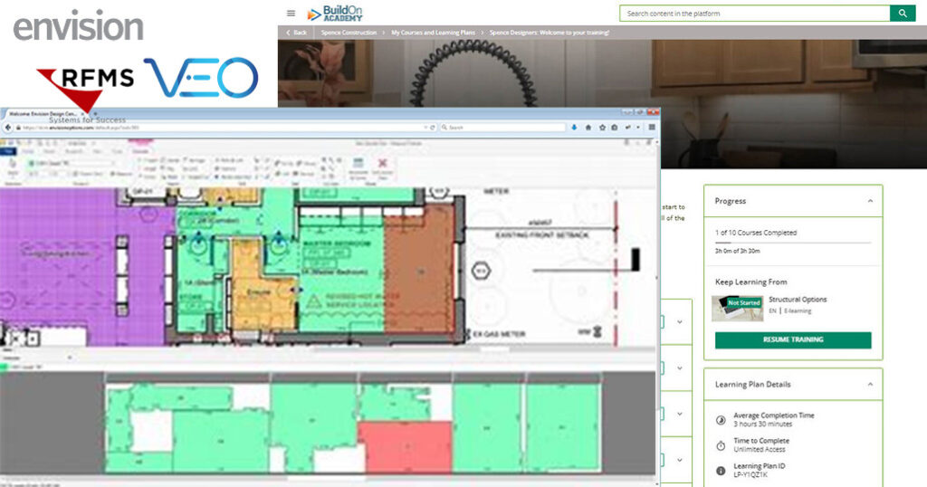Expand the last course list chevron
Screen dimensions: 927x487
tap(680, 458)
